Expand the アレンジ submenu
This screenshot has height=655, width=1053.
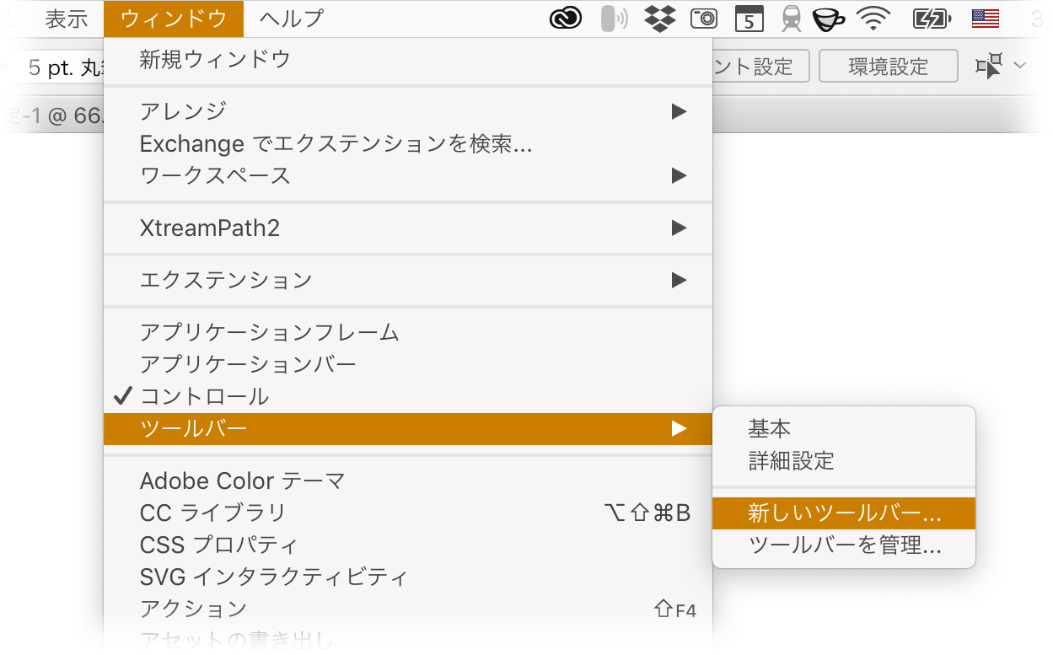408,111
